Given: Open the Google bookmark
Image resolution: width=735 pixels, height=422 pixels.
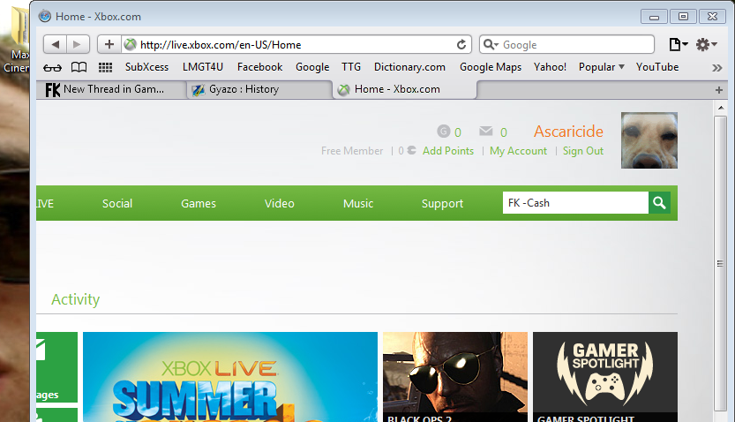Looking at the screenshot, I should pyautogui.click(x=312, y=67).
